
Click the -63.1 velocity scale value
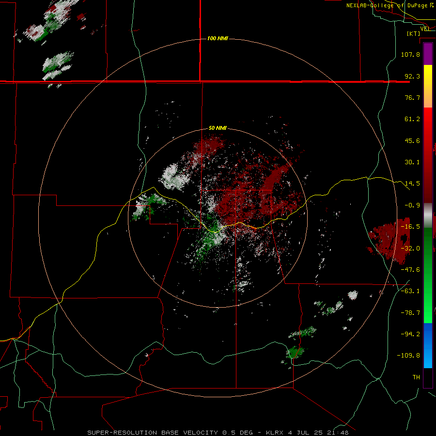pyautogui.click(x=410, y=291)
